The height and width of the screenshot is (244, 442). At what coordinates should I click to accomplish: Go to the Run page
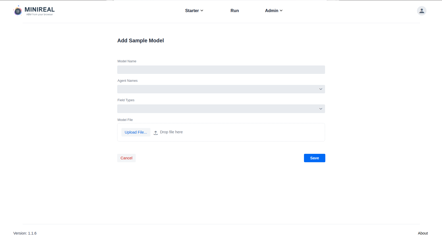point(235,11)
